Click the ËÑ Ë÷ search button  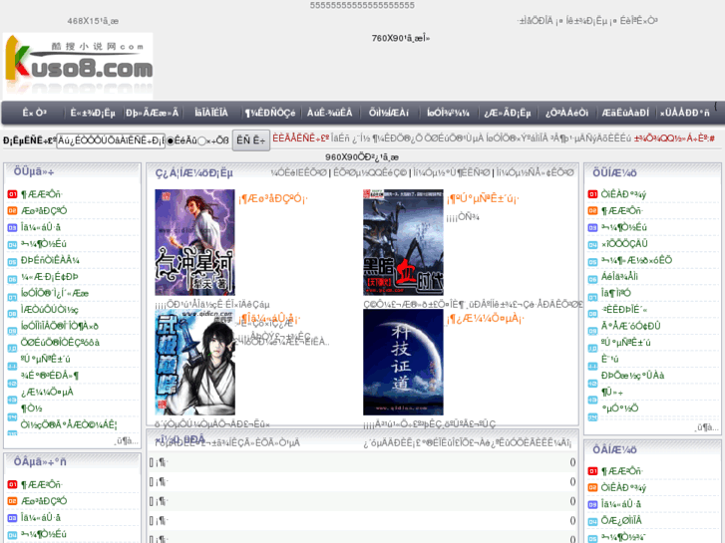(x=250, y=140)
